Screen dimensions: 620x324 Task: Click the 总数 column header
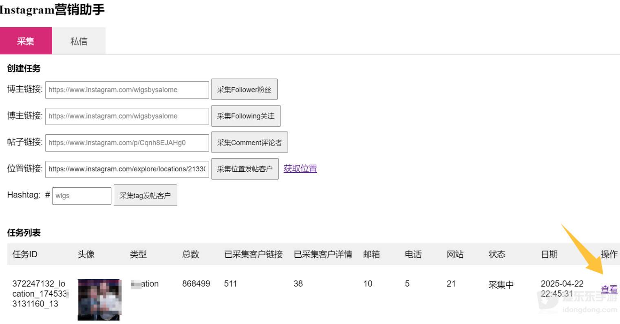point(191,254)
